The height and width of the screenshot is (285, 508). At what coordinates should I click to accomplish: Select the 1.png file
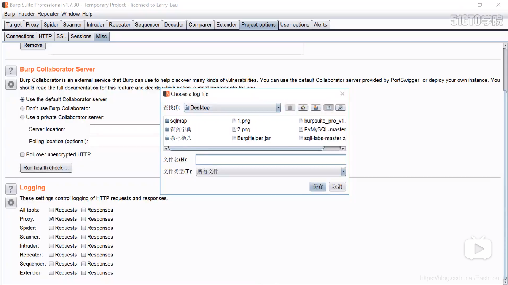[241, 121]
